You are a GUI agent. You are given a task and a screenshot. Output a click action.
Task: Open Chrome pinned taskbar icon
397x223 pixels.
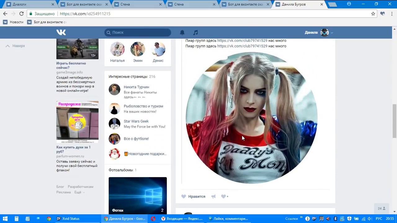(49, 219)
